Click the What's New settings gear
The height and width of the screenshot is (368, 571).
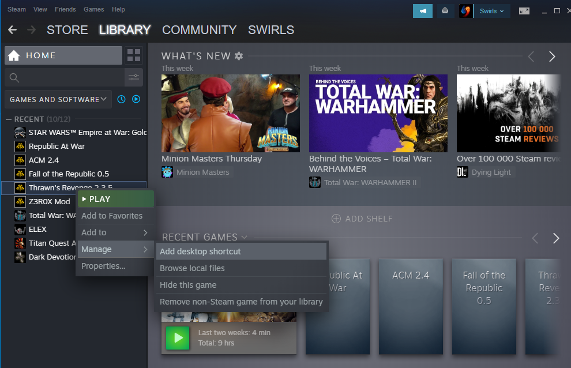pos(239,56)
